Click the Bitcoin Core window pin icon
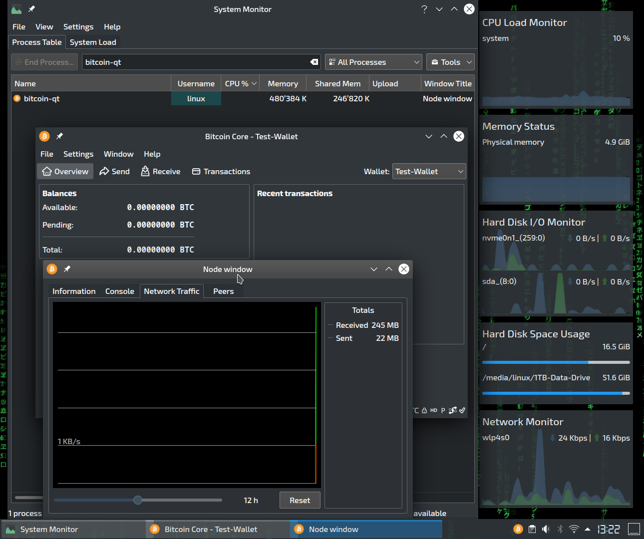 tap(59, 136)
